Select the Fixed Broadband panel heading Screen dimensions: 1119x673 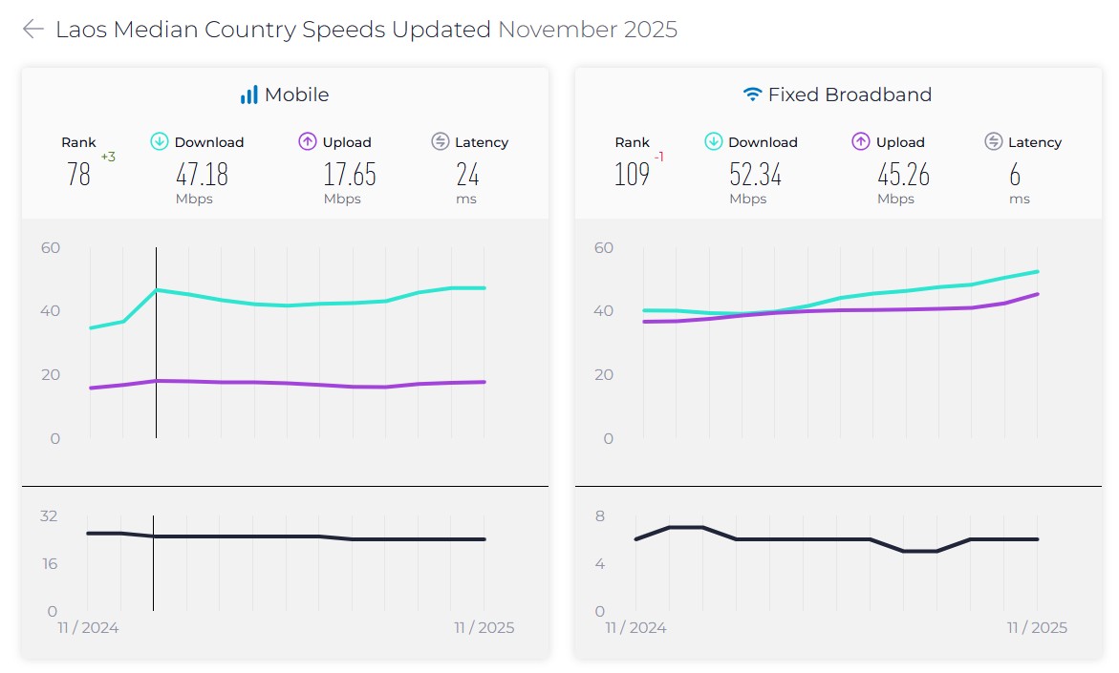coord(850,95)
